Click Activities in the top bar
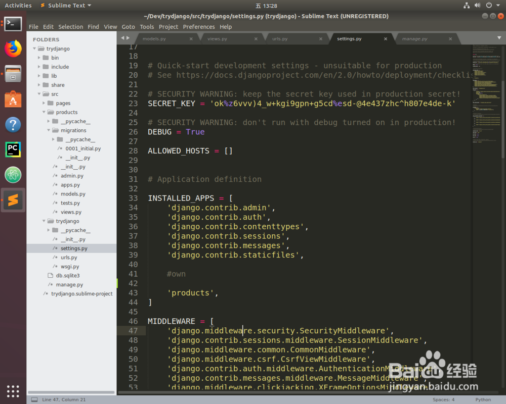The width and height of the screenshot is (506, 404). (x=18, y=6)
